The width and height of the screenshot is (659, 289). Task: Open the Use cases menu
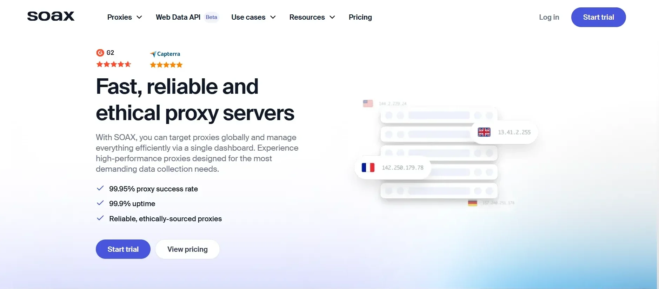pos(253,17)
